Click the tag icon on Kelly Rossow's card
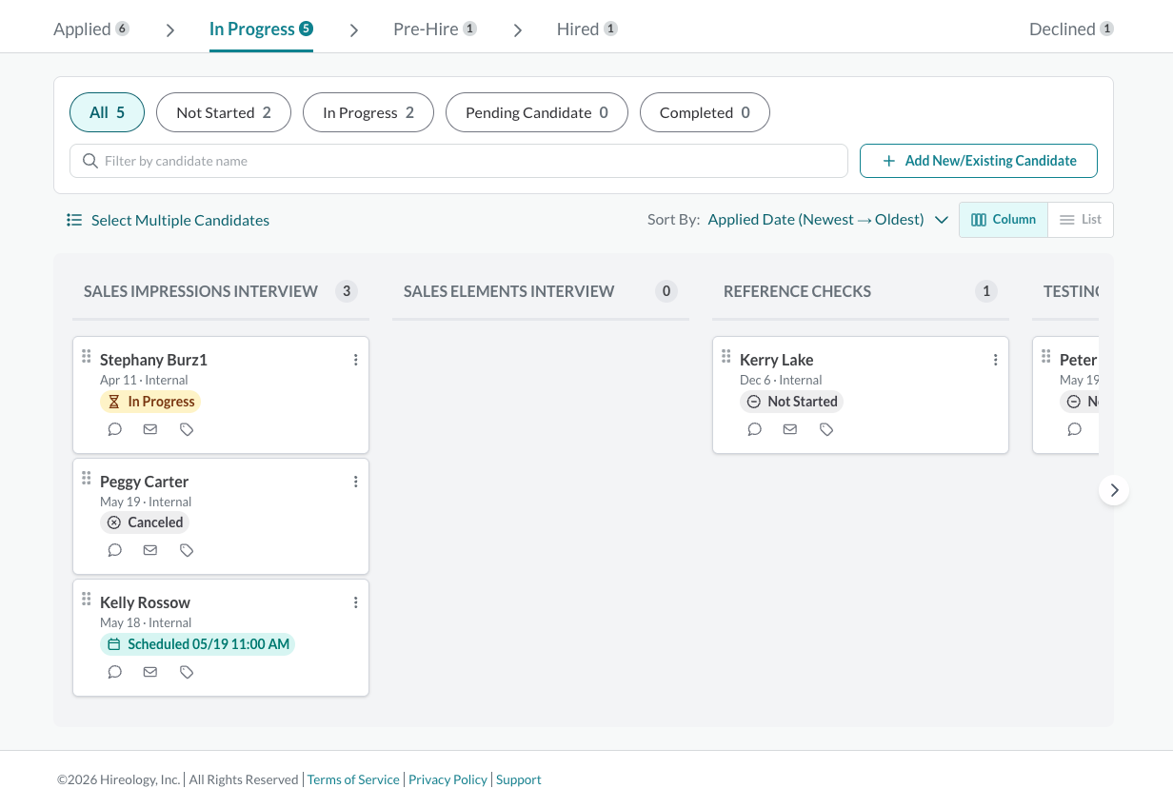1173x808 pixels. coord(187,672)
